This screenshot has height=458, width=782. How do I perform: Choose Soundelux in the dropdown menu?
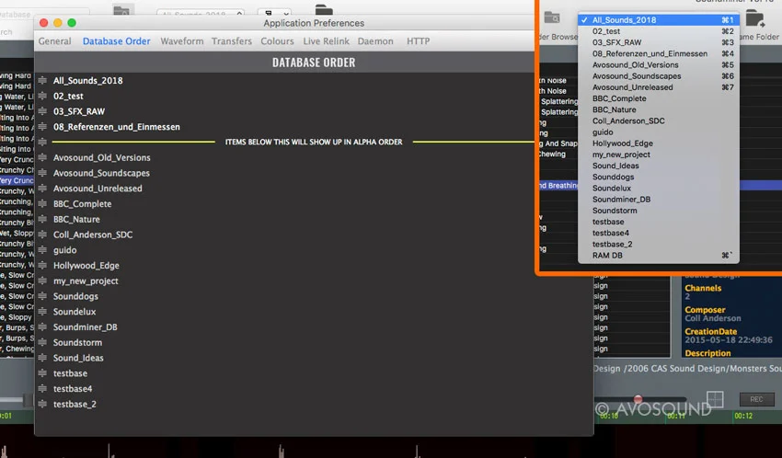coord(659,188)
